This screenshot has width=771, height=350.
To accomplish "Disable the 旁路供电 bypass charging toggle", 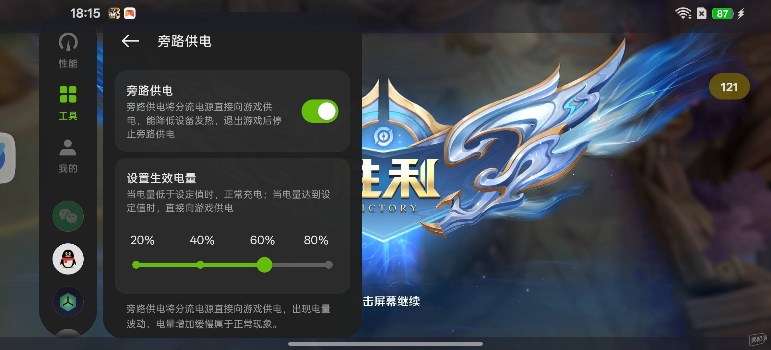I will 320,111.
